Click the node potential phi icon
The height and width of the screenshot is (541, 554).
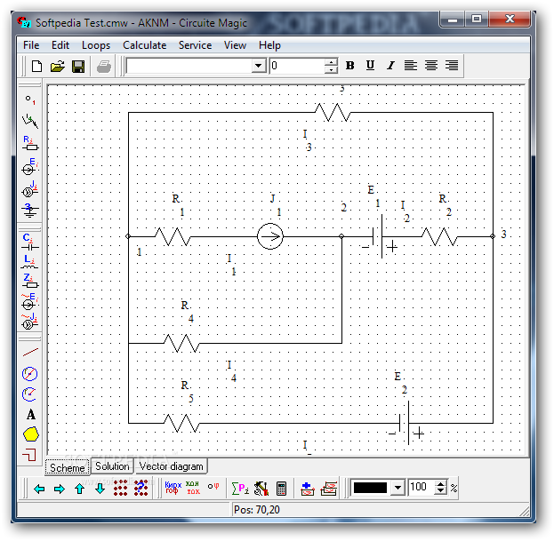tap(213, 487)
